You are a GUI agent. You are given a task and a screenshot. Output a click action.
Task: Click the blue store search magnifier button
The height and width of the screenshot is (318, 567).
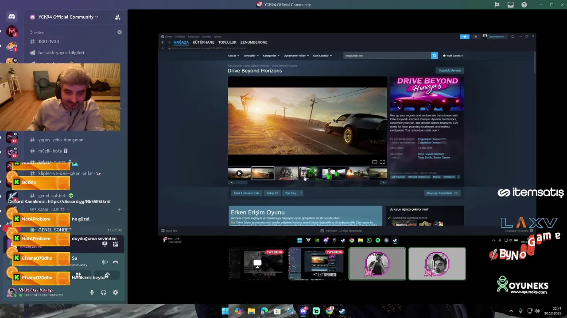(x=435, y=56)
